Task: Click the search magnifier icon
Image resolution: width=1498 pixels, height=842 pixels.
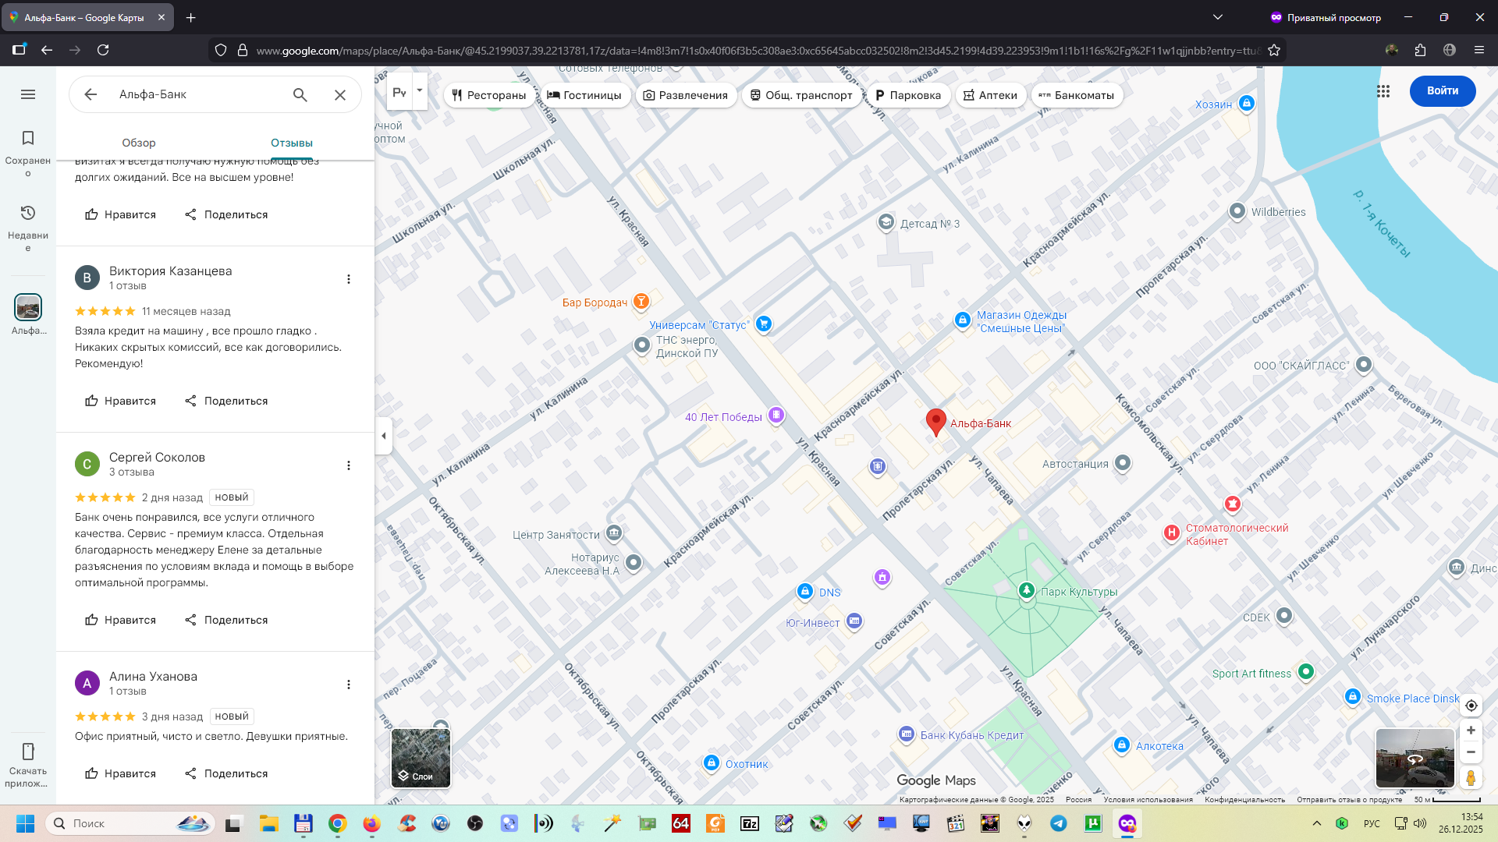Action: [x=300, y=94]
